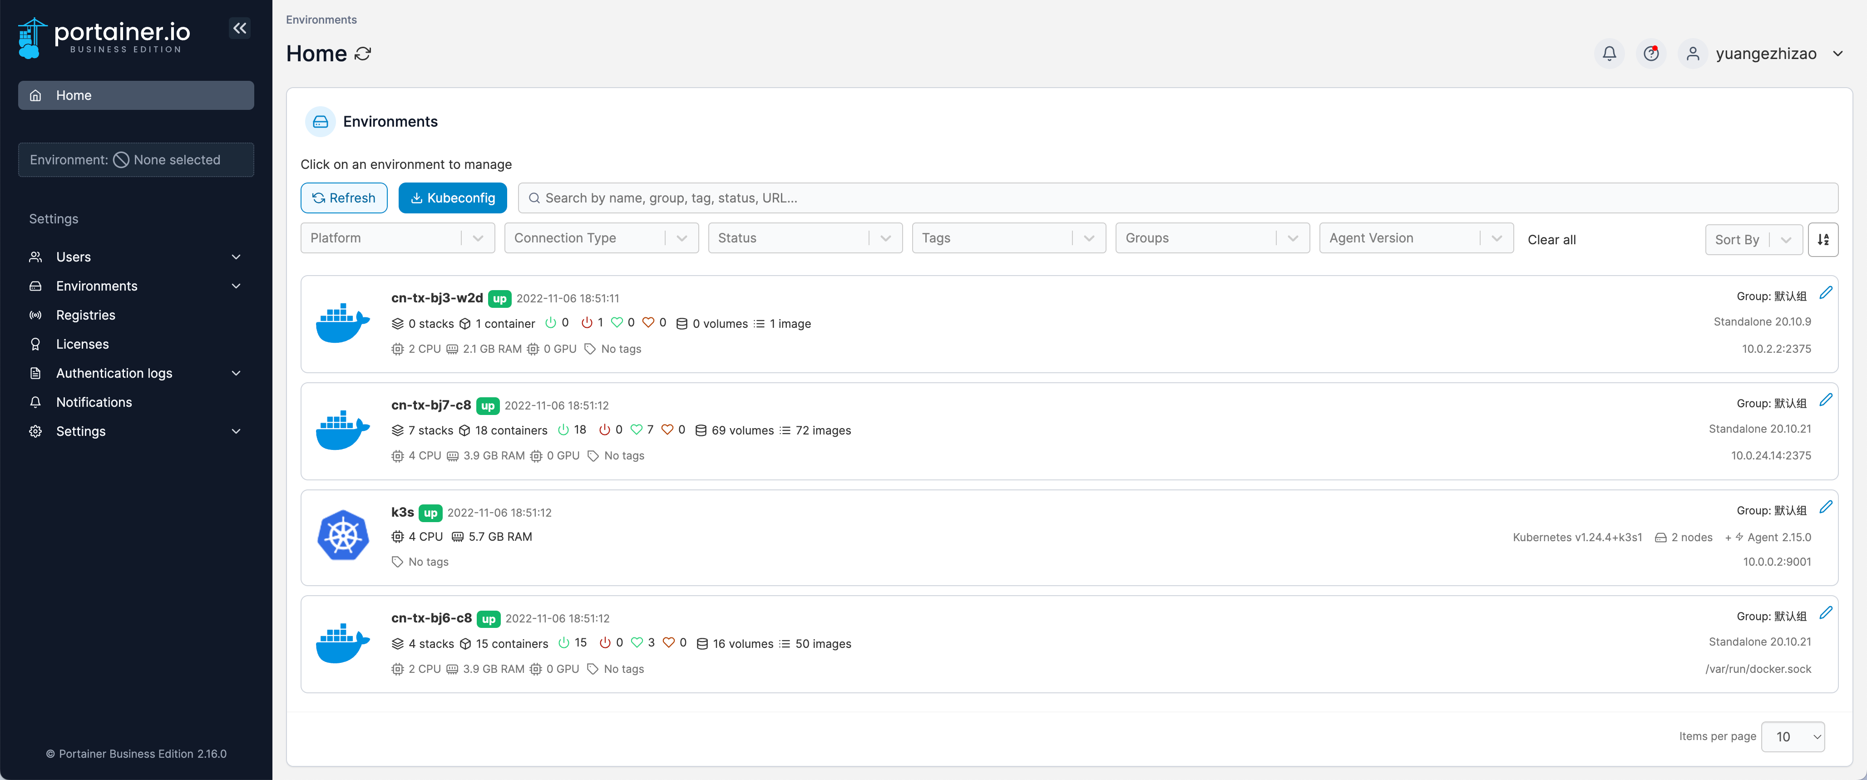
Task: Expand the Environments sidebar section chevron
Action: click(x=236, y=286)
